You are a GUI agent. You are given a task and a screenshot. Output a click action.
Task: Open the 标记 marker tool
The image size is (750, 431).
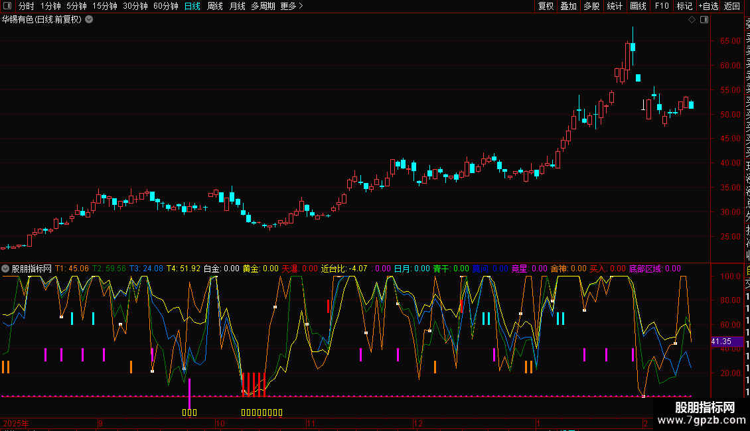point(684,6)
